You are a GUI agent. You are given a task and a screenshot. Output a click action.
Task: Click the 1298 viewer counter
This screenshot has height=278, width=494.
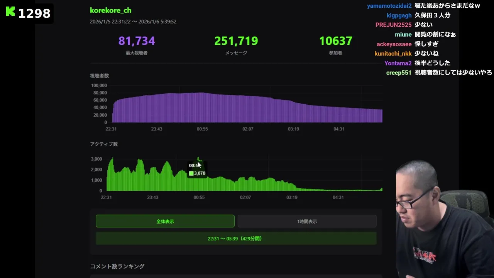34,14
